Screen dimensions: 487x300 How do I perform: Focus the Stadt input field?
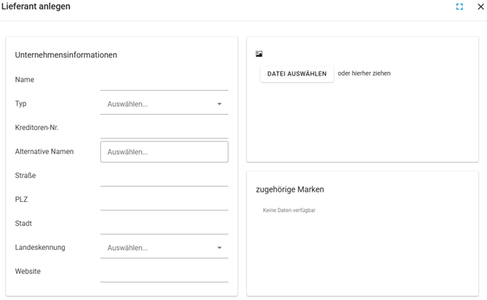coord(164,224)
